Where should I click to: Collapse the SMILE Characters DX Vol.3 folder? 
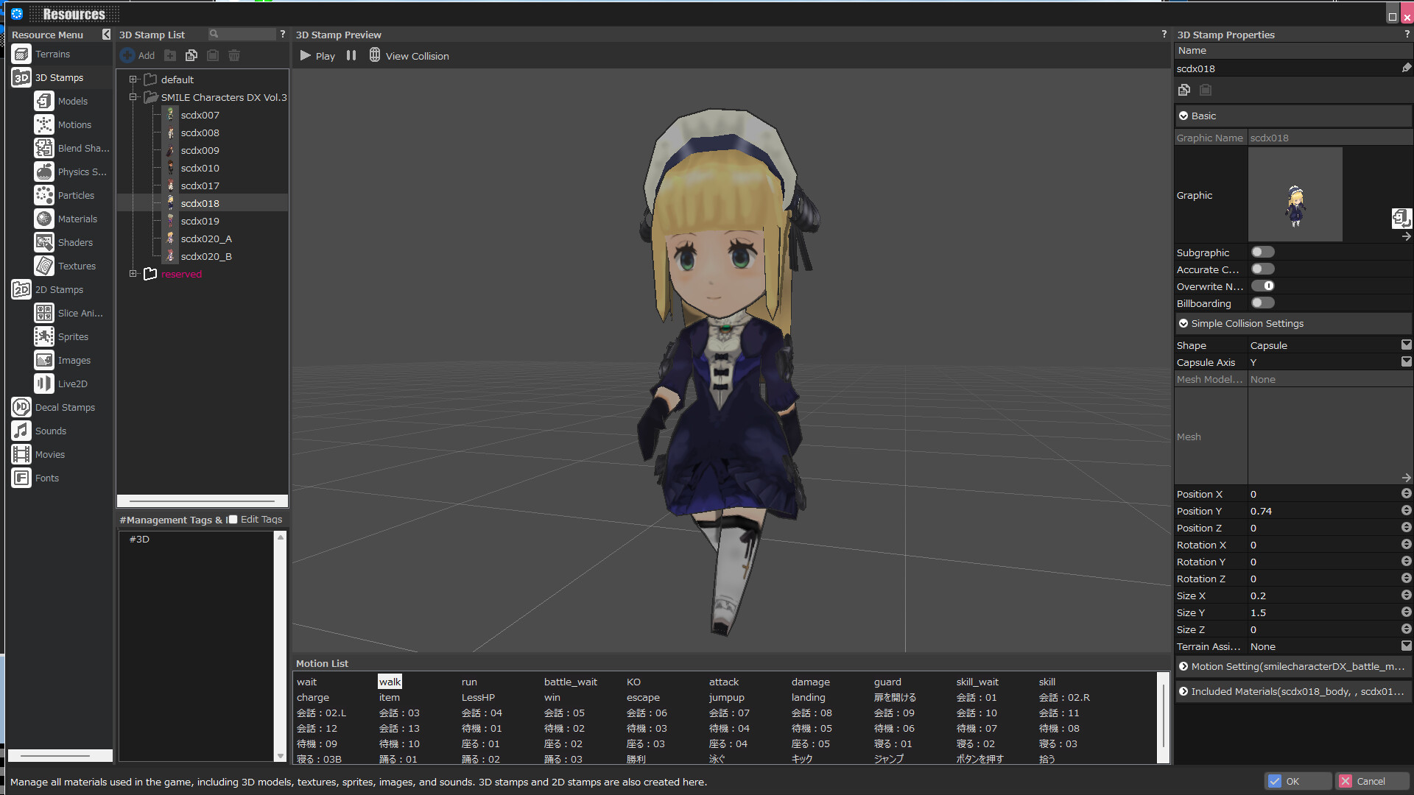(x=133, y=97)
